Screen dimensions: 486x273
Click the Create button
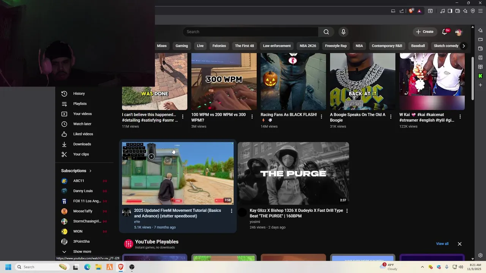coord(424,32)
